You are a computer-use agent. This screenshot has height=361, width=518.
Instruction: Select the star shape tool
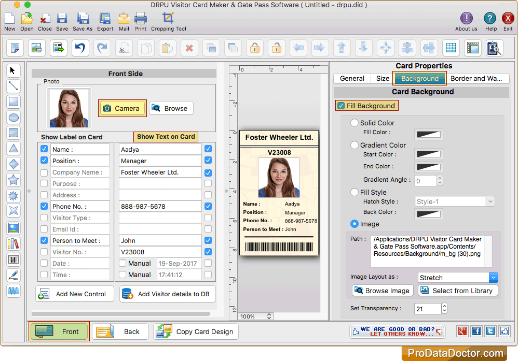[x=13, y=180]
